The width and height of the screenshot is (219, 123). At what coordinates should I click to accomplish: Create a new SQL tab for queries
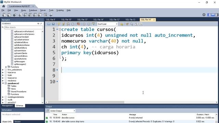4,15
